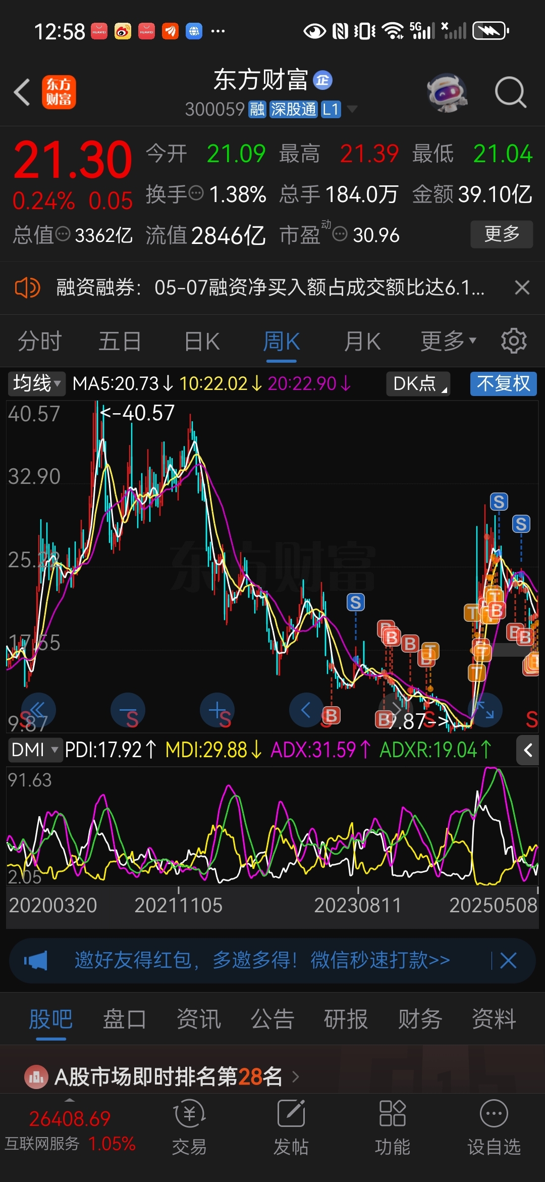The image size is (545, 1182).
Task: Open the 均线 indicator dropdown
Action: pos(36,383)
